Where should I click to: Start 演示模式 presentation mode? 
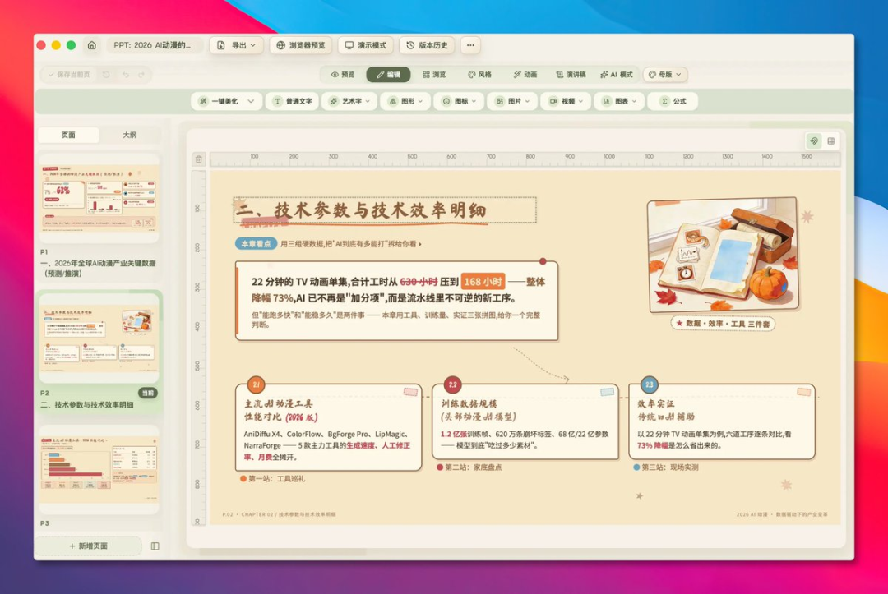[x=366, y=45]
